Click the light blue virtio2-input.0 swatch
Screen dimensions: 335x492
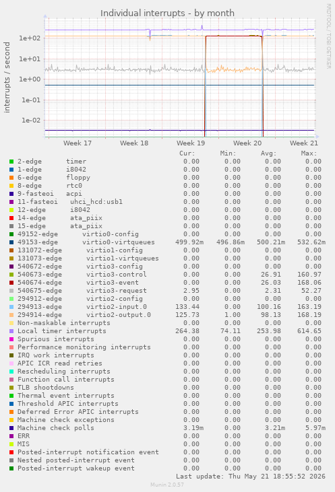pos(11,307)
